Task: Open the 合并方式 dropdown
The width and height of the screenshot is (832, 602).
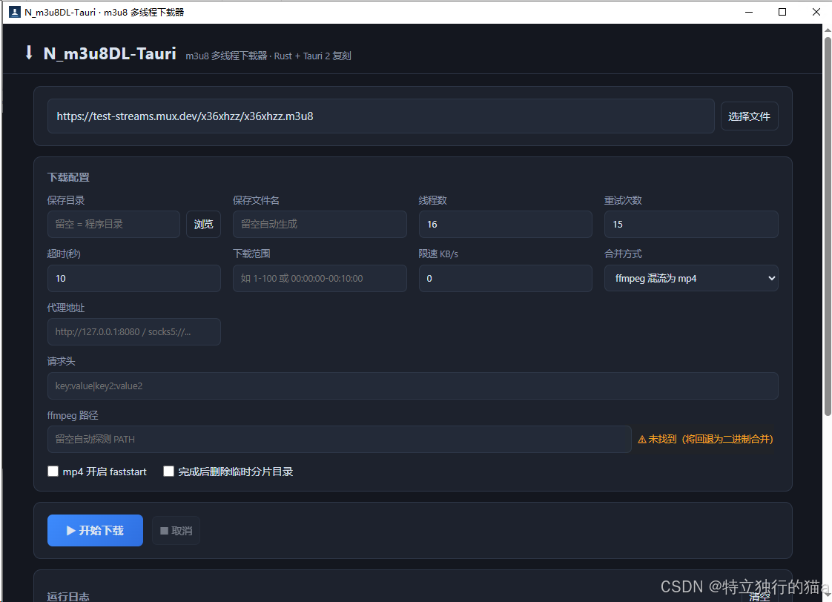Action: coord(691,279)
